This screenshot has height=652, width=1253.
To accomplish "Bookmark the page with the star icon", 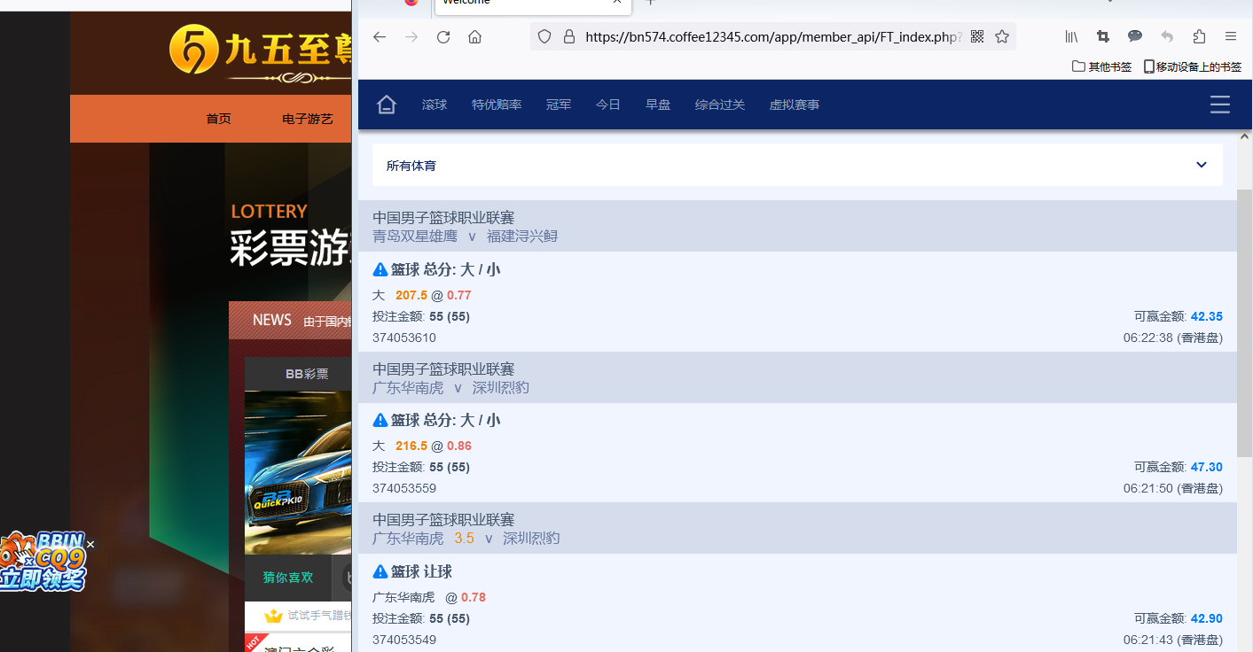I will click(1002, 36).
